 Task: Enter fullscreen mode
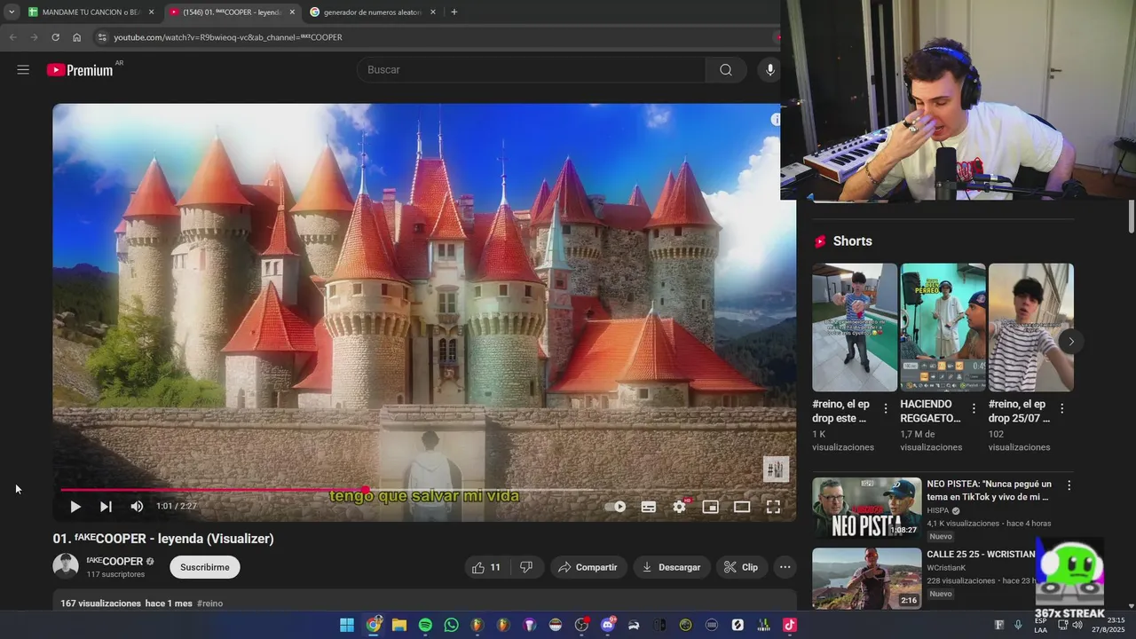pyautogui.click(x=773, y=507)
